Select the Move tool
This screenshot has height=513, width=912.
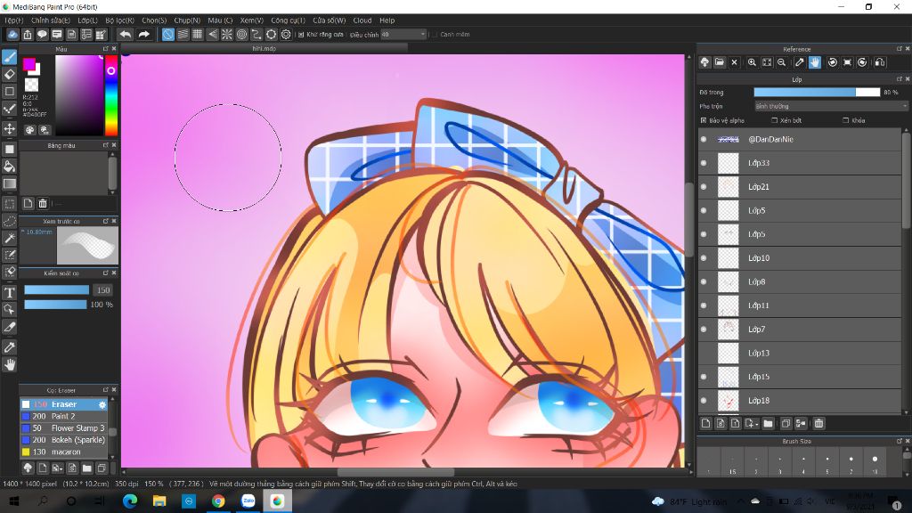[x=9, y=128]
